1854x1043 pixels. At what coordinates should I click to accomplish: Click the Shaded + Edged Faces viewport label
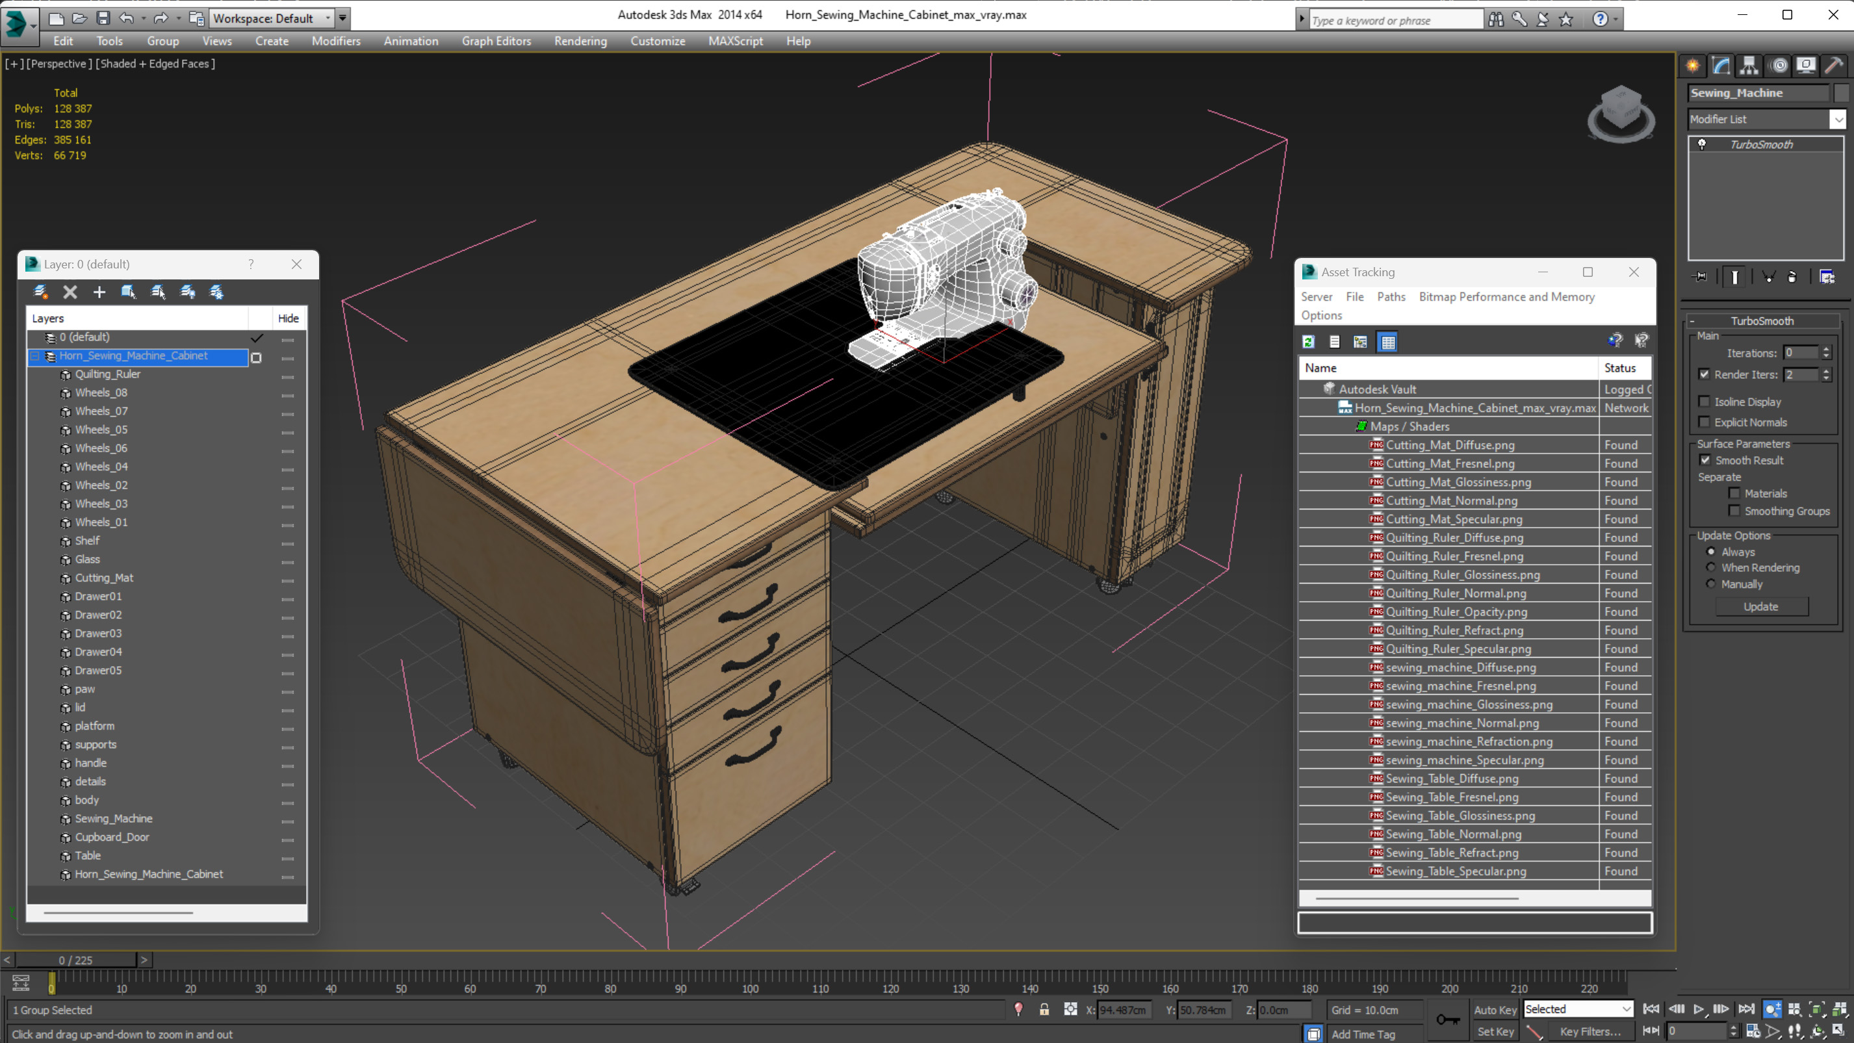coord(155,63)
